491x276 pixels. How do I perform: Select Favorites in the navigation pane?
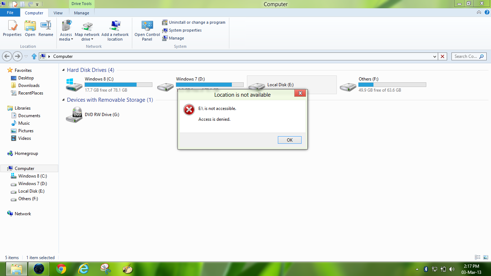click(23, 70)
